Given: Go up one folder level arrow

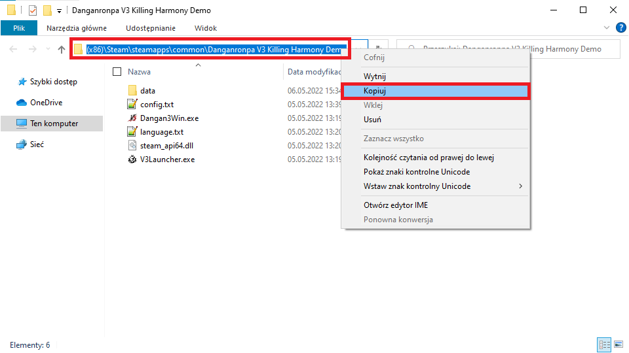Looking at the screenshot, I should (62, 50).
